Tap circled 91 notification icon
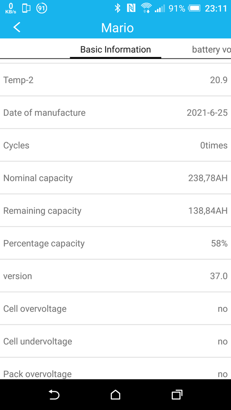Screen dimensions: 231x410 click(41, 8)
